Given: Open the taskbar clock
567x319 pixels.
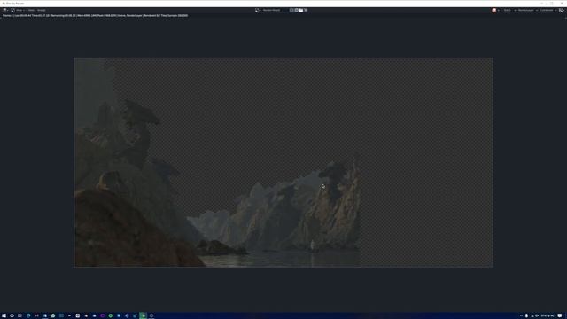Looking at the screenshot, I should point(547,315).
